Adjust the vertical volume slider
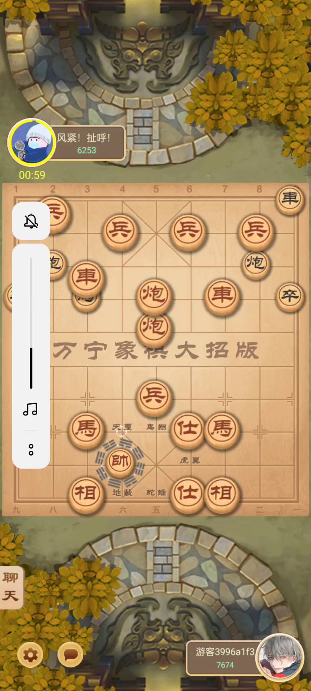Viewport: 311px width, 691px height. (31, 323)
